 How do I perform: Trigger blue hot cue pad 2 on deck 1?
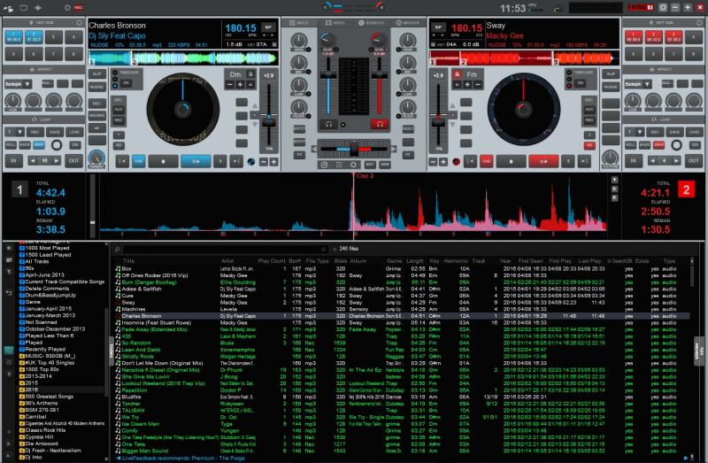34,37
